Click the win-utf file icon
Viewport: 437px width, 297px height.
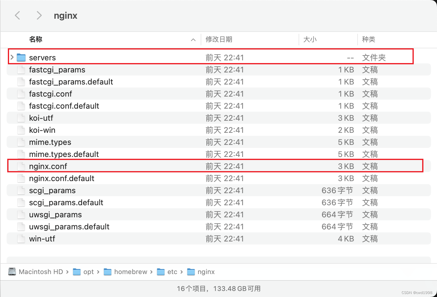click(21, 239)
